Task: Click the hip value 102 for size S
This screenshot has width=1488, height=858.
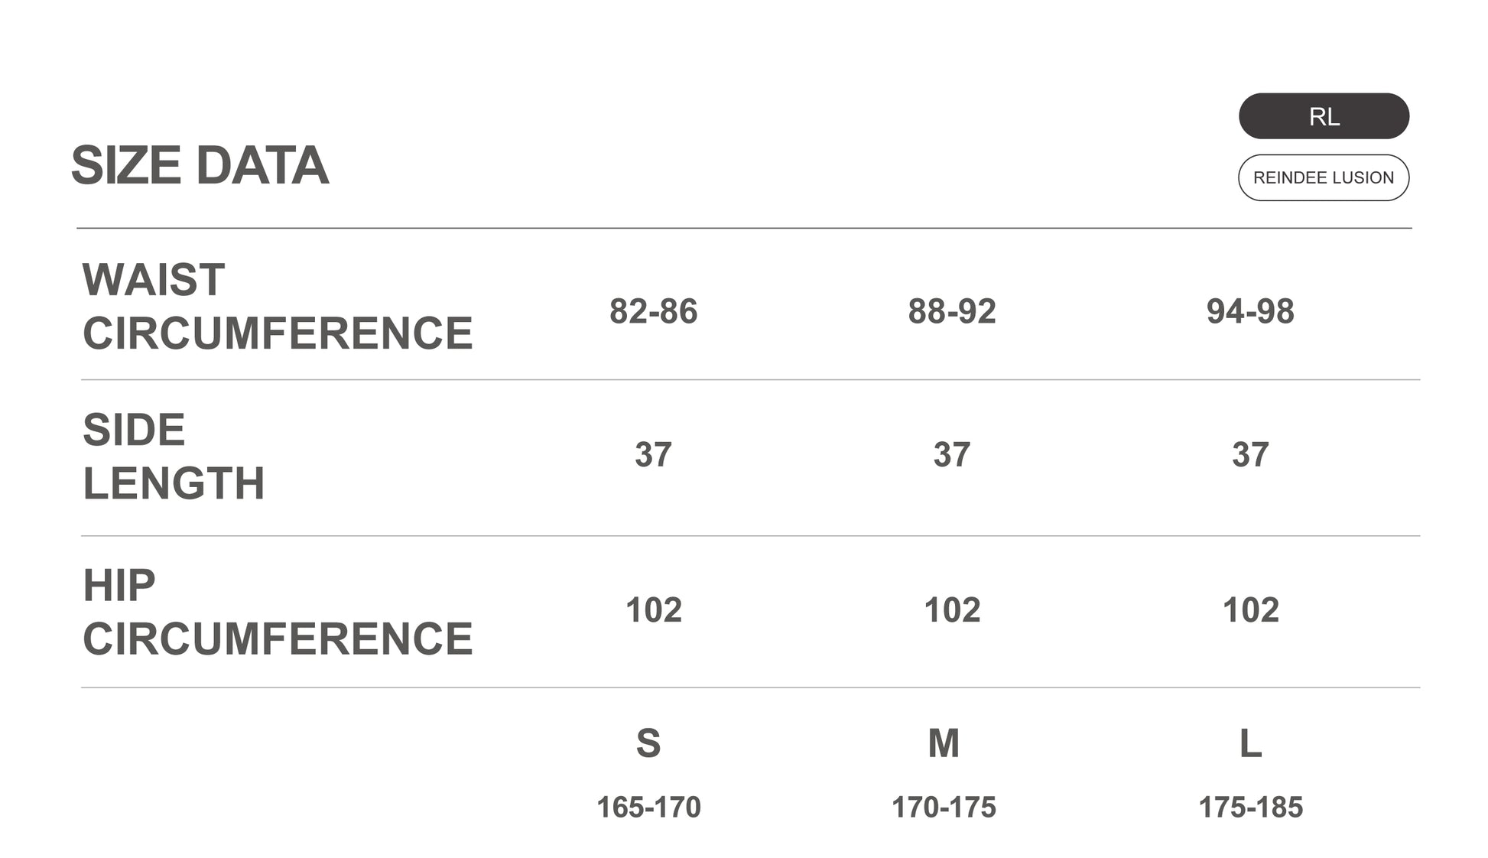Action: [x=653, y=610]
